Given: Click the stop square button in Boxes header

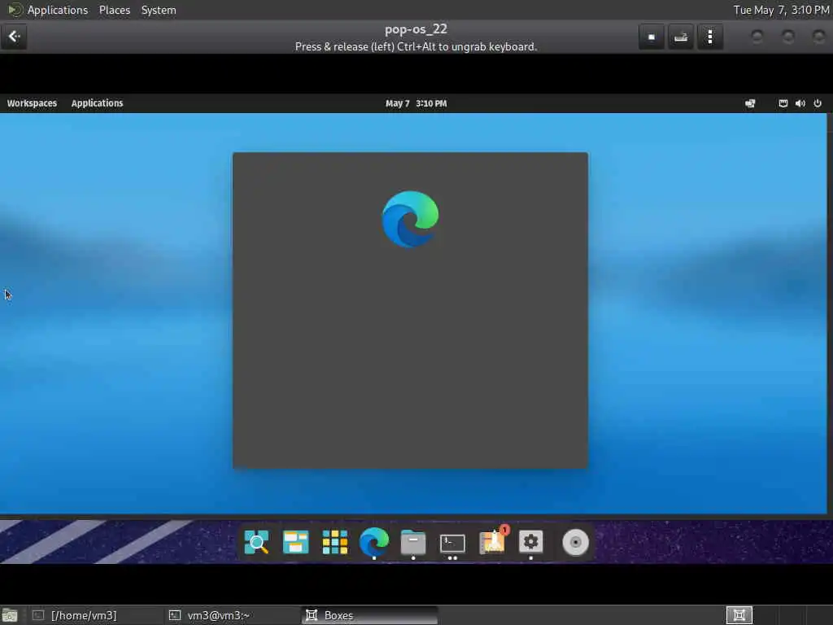Looking at the screenshot, I should tap(652, 37).
